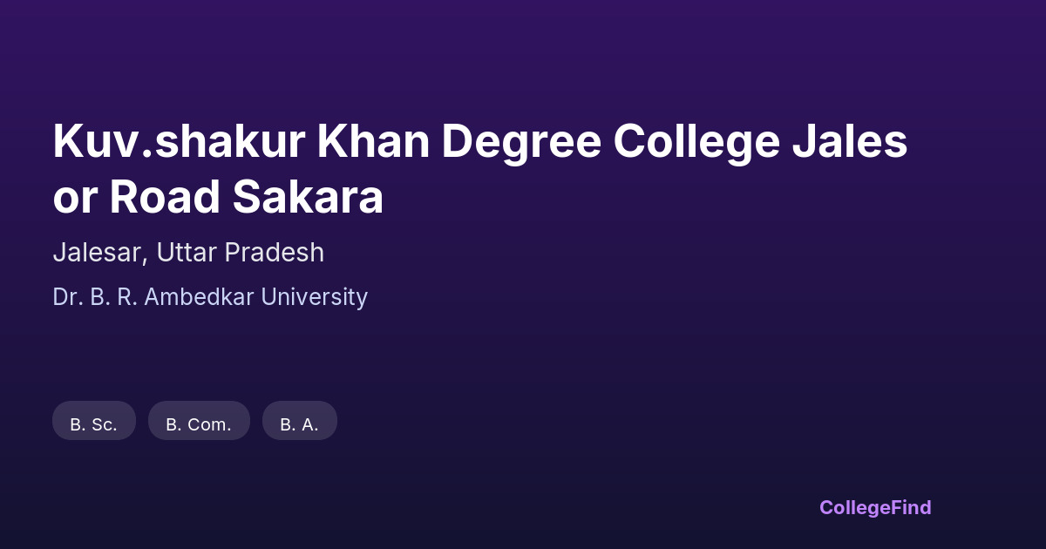Click "Jalesar" in the location line
This screenshot has width=1046, height=549.
98,253
